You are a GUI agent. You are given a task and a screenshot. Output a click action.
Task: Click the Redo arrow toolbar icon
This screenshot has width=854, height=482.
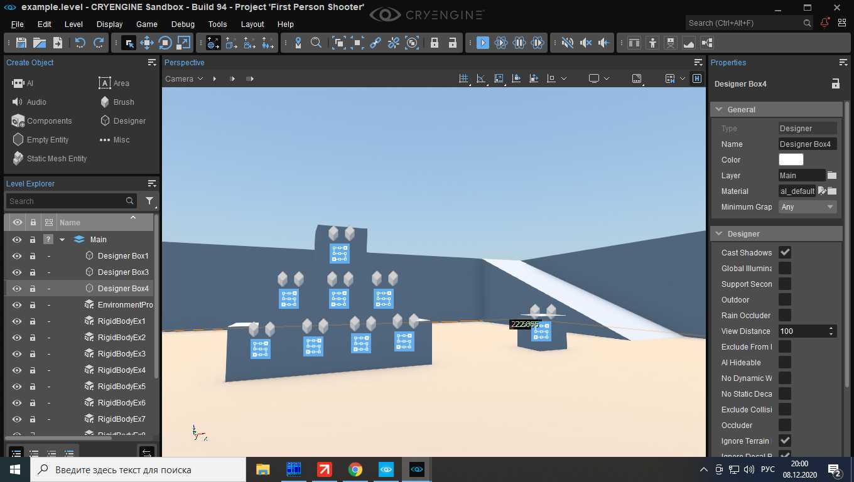click(x=99, y=43)
